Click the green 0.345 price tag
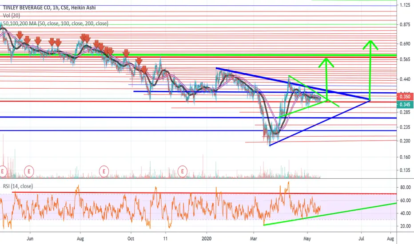This screenshot has width=414, height=244. click(x=405, y=105)
